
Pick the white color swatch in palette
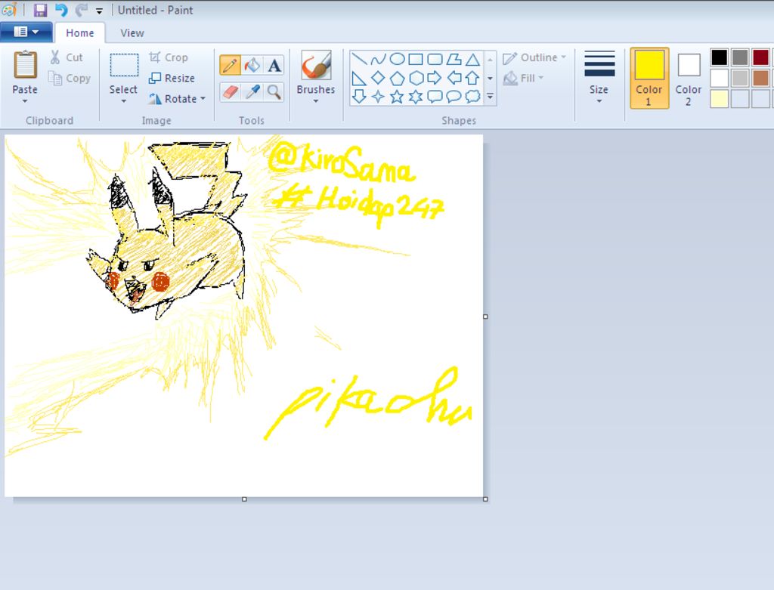[x=720, y=78]
